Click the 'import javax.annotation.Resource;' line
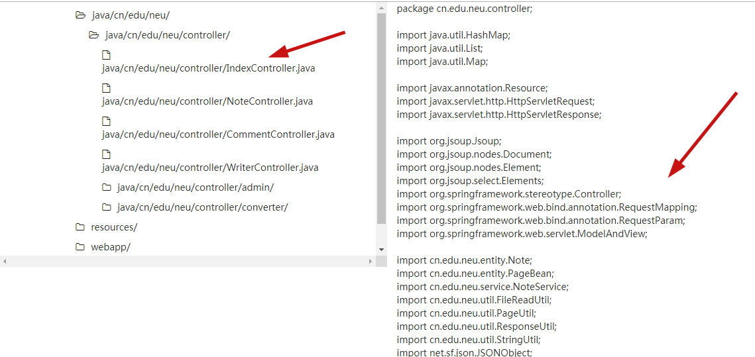 (x=473, y=88)
